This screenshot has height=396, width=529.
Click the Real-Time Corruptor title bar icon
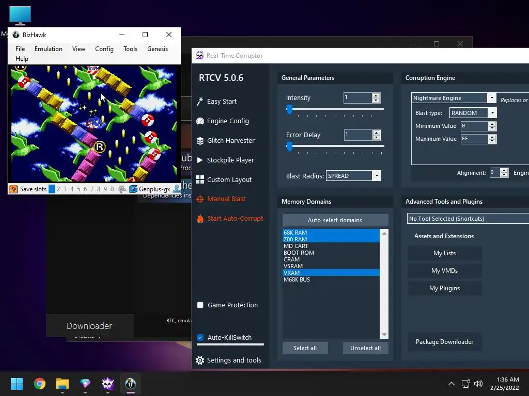[200, 56]
